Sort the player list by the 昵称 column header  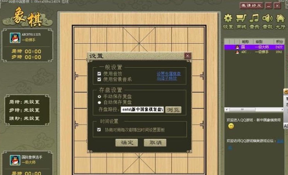(x=245, y=42)
